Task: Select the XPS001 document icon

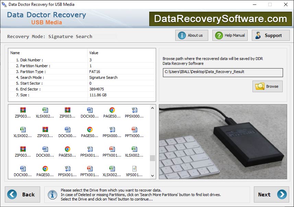Action: [x=134, y=170]
